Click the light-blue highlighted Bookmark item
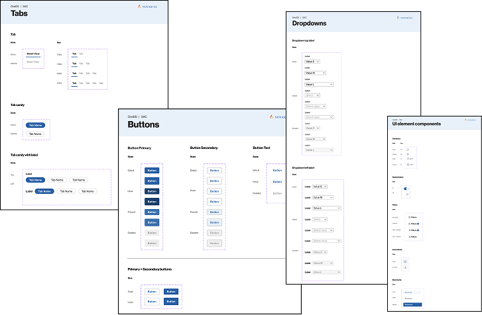Image resolution: width=482 pixels, height=315 pixels. (x=412, y=292)
